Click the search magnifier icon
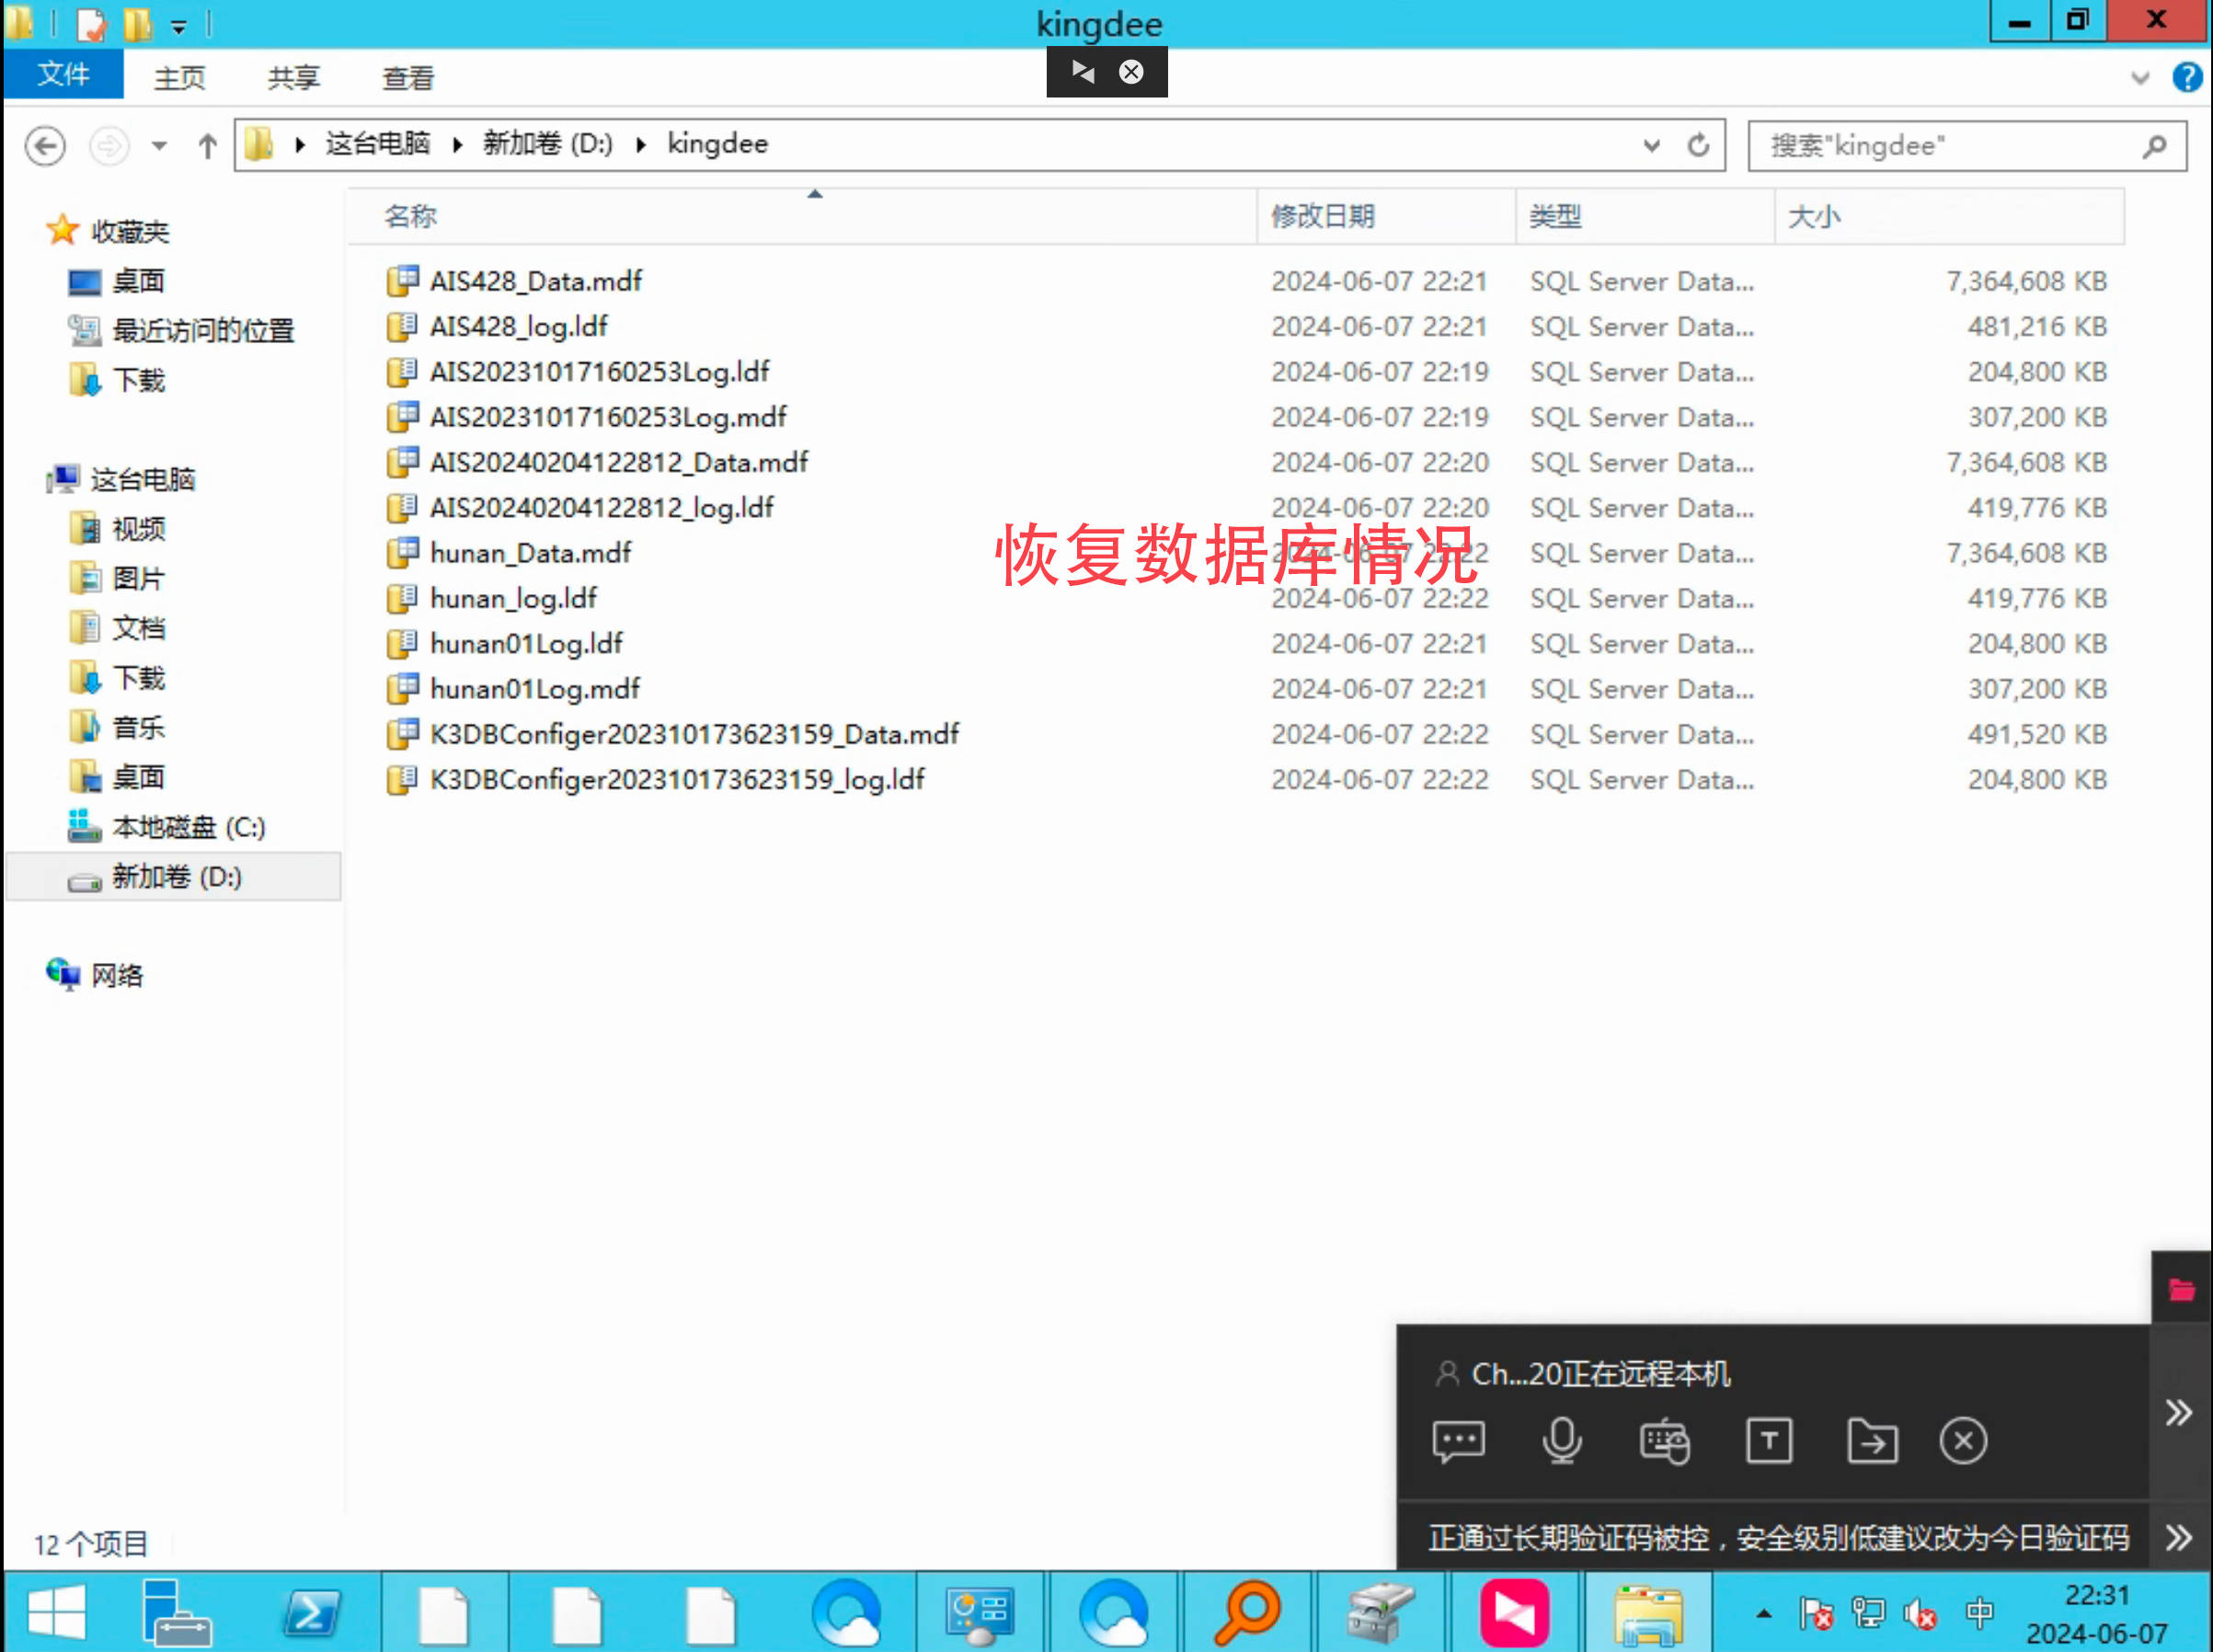 [x=2155, y=146]
